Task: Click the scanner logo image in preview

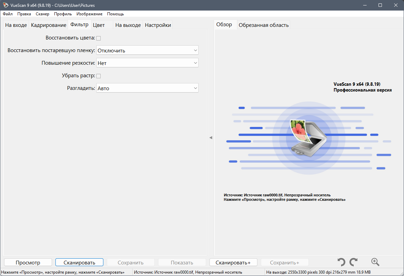Action: click(x=308, y=138)
